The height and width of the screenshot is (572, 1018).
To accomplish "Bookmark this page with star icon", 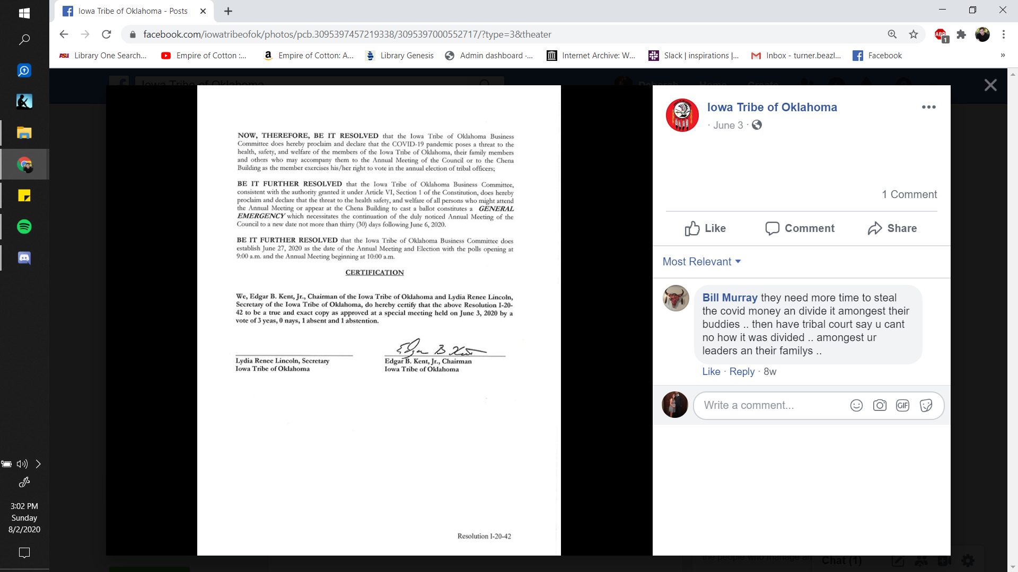I will pyautogui.click(x=914, y=34).
